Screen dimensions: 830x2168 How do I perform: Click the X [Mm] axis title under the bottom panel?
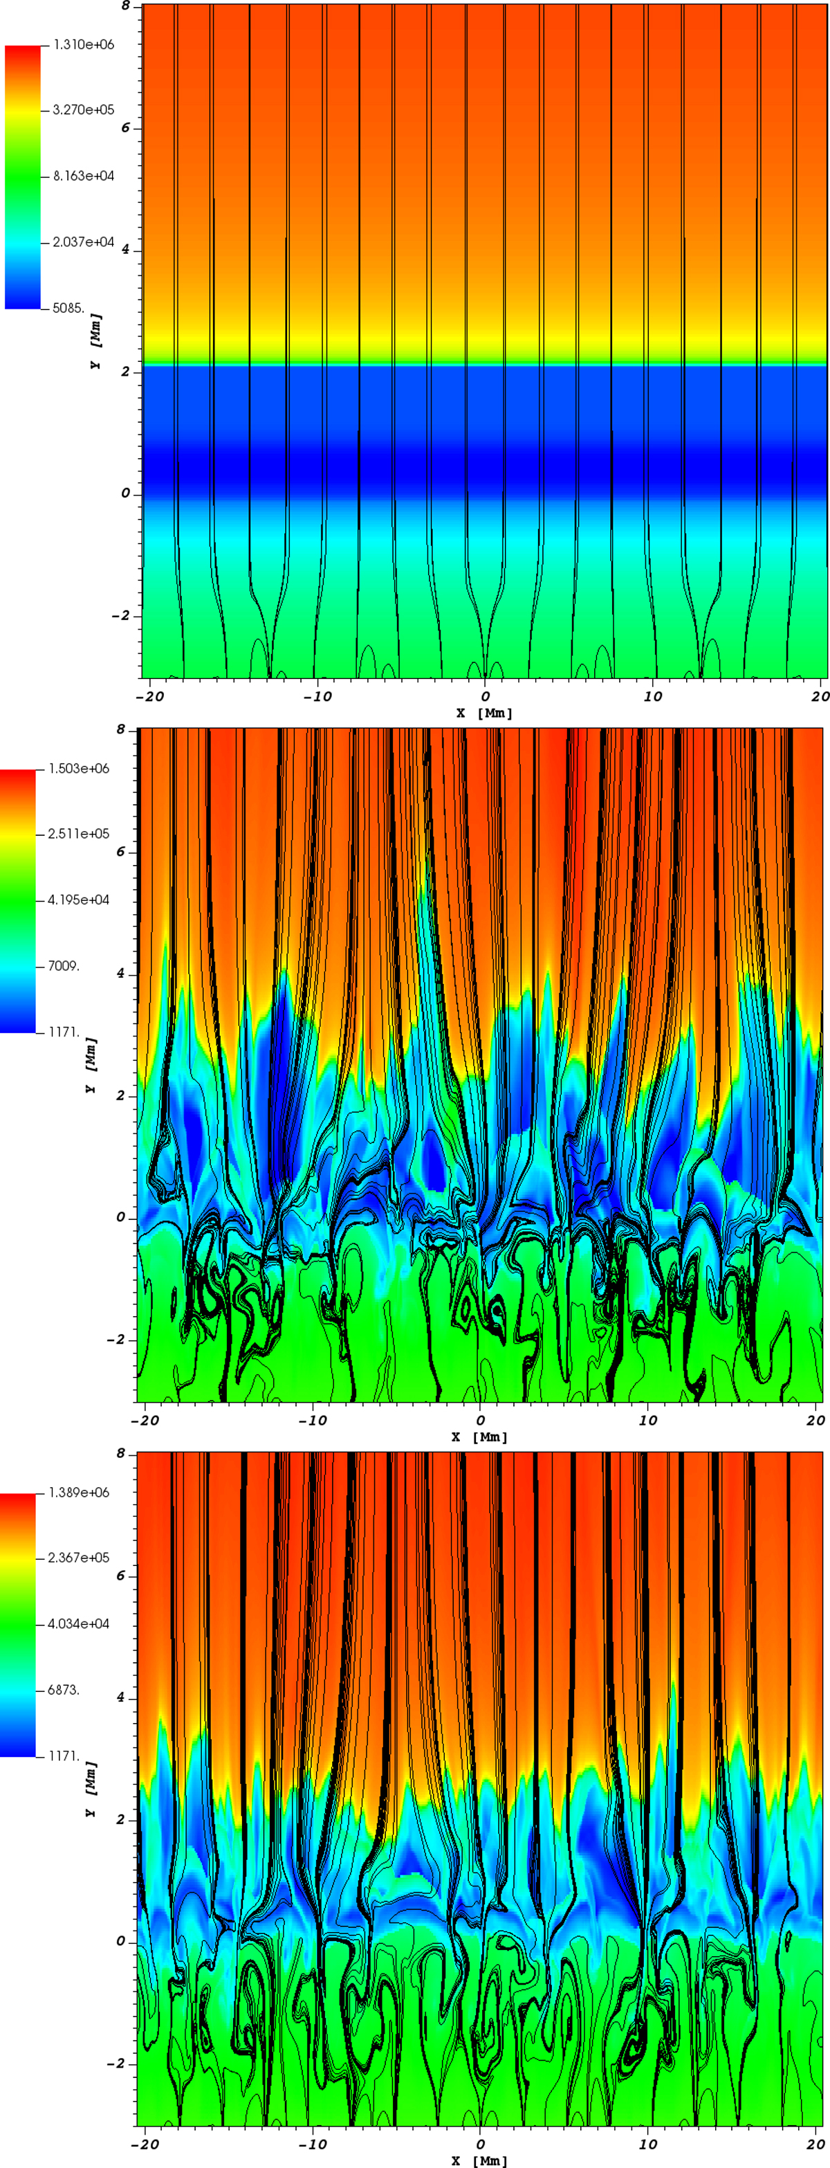point(479,2160)
